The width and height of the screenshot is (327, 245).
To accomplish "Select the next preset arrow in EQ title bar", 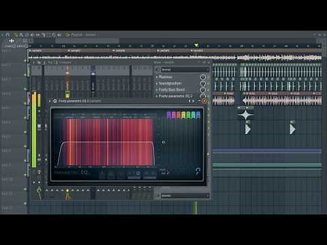I will pyautogui.click(x=193, y=101).
